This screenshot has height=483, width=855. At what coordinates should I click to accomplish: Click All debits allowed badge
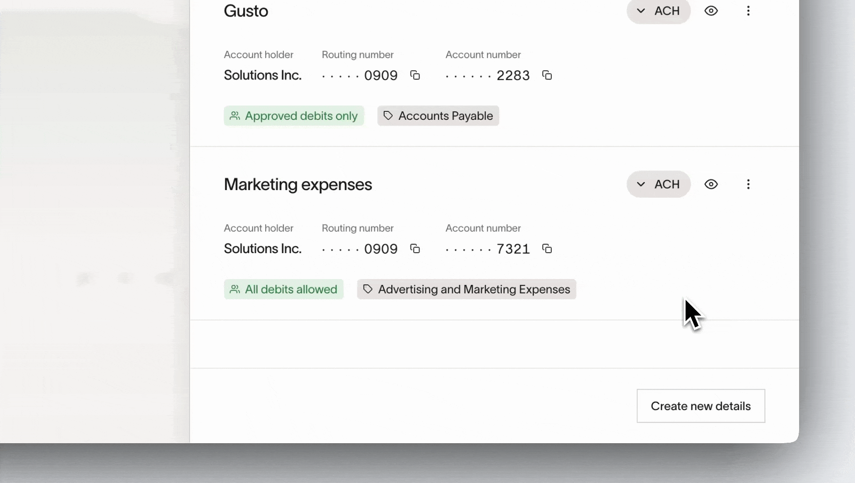pyautogui.click(x=284, y=289)
